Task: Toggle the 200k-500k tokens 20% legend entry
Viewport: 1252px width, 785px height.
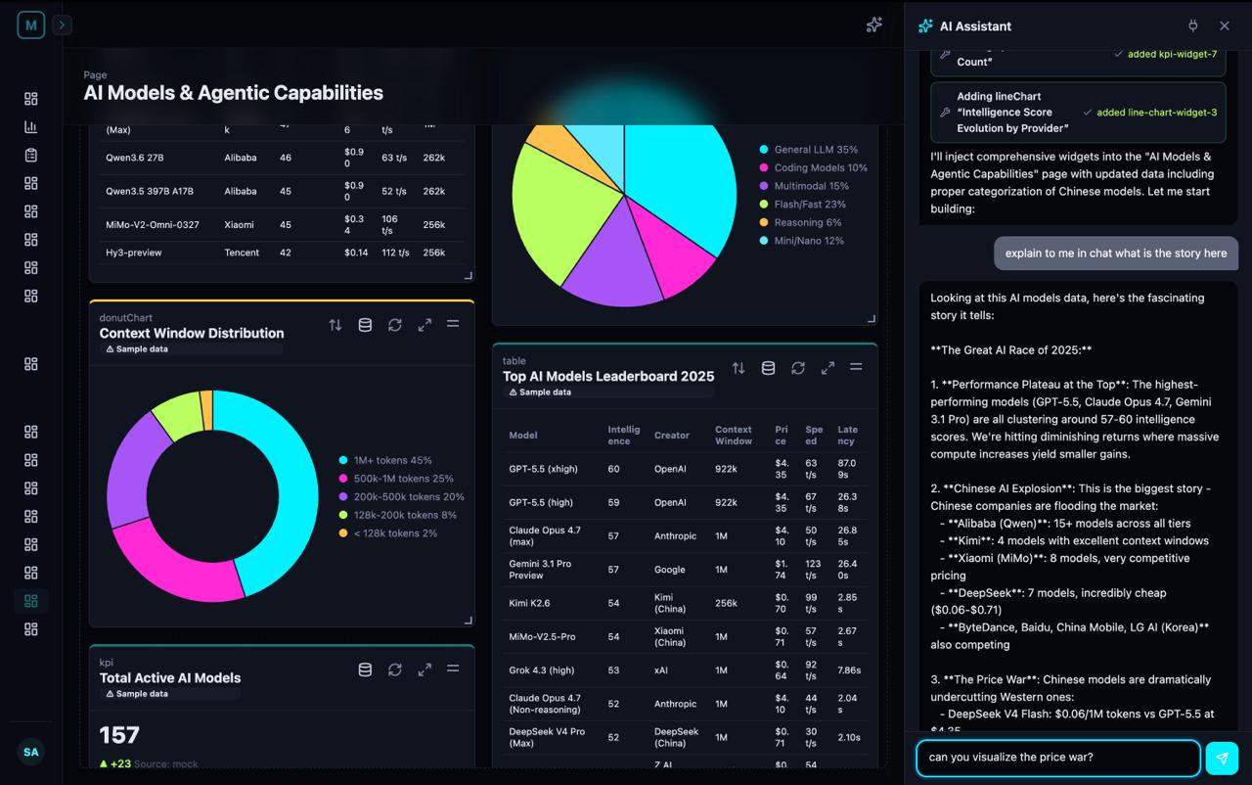Action: point(402,496)
